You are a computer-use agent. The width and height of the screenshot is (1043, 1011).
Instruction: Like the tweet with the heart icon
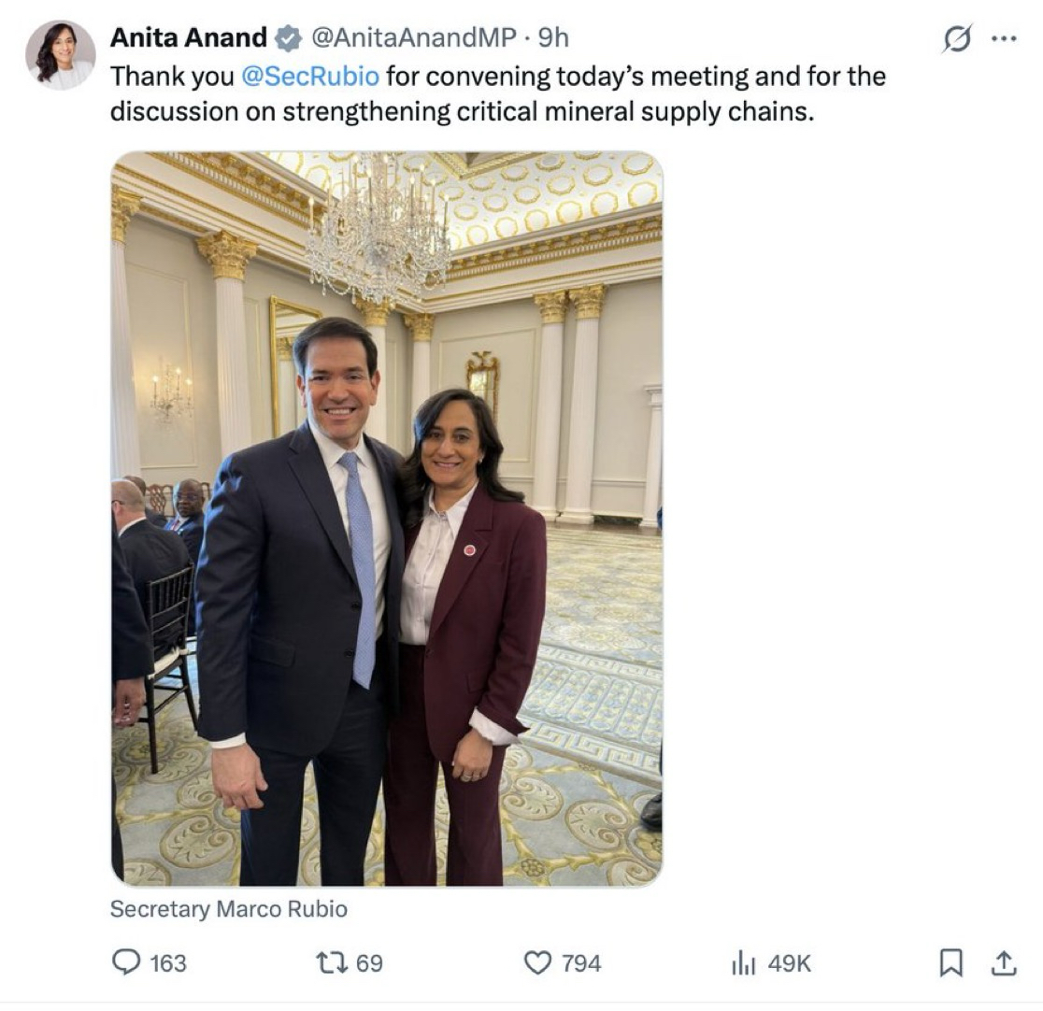(537, 962)
